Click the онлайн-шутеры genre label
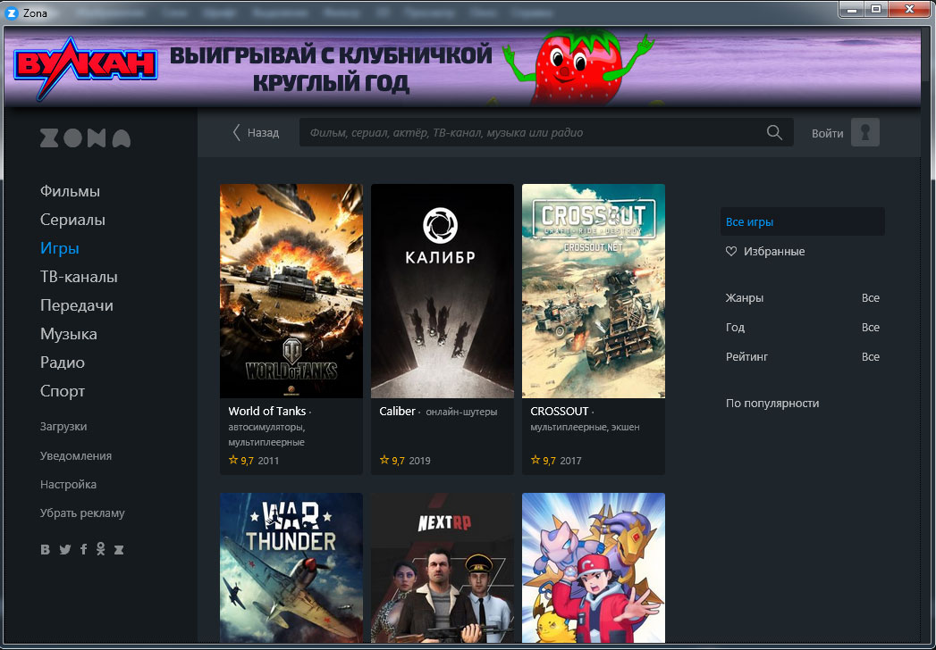The width and height of the screenshot is (936, 650). [461, 412]
